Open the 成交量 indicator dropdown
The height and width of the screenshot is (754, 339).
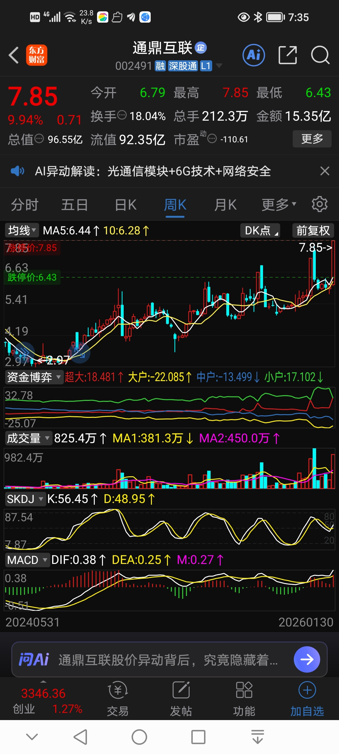click(x=28, y=438)
